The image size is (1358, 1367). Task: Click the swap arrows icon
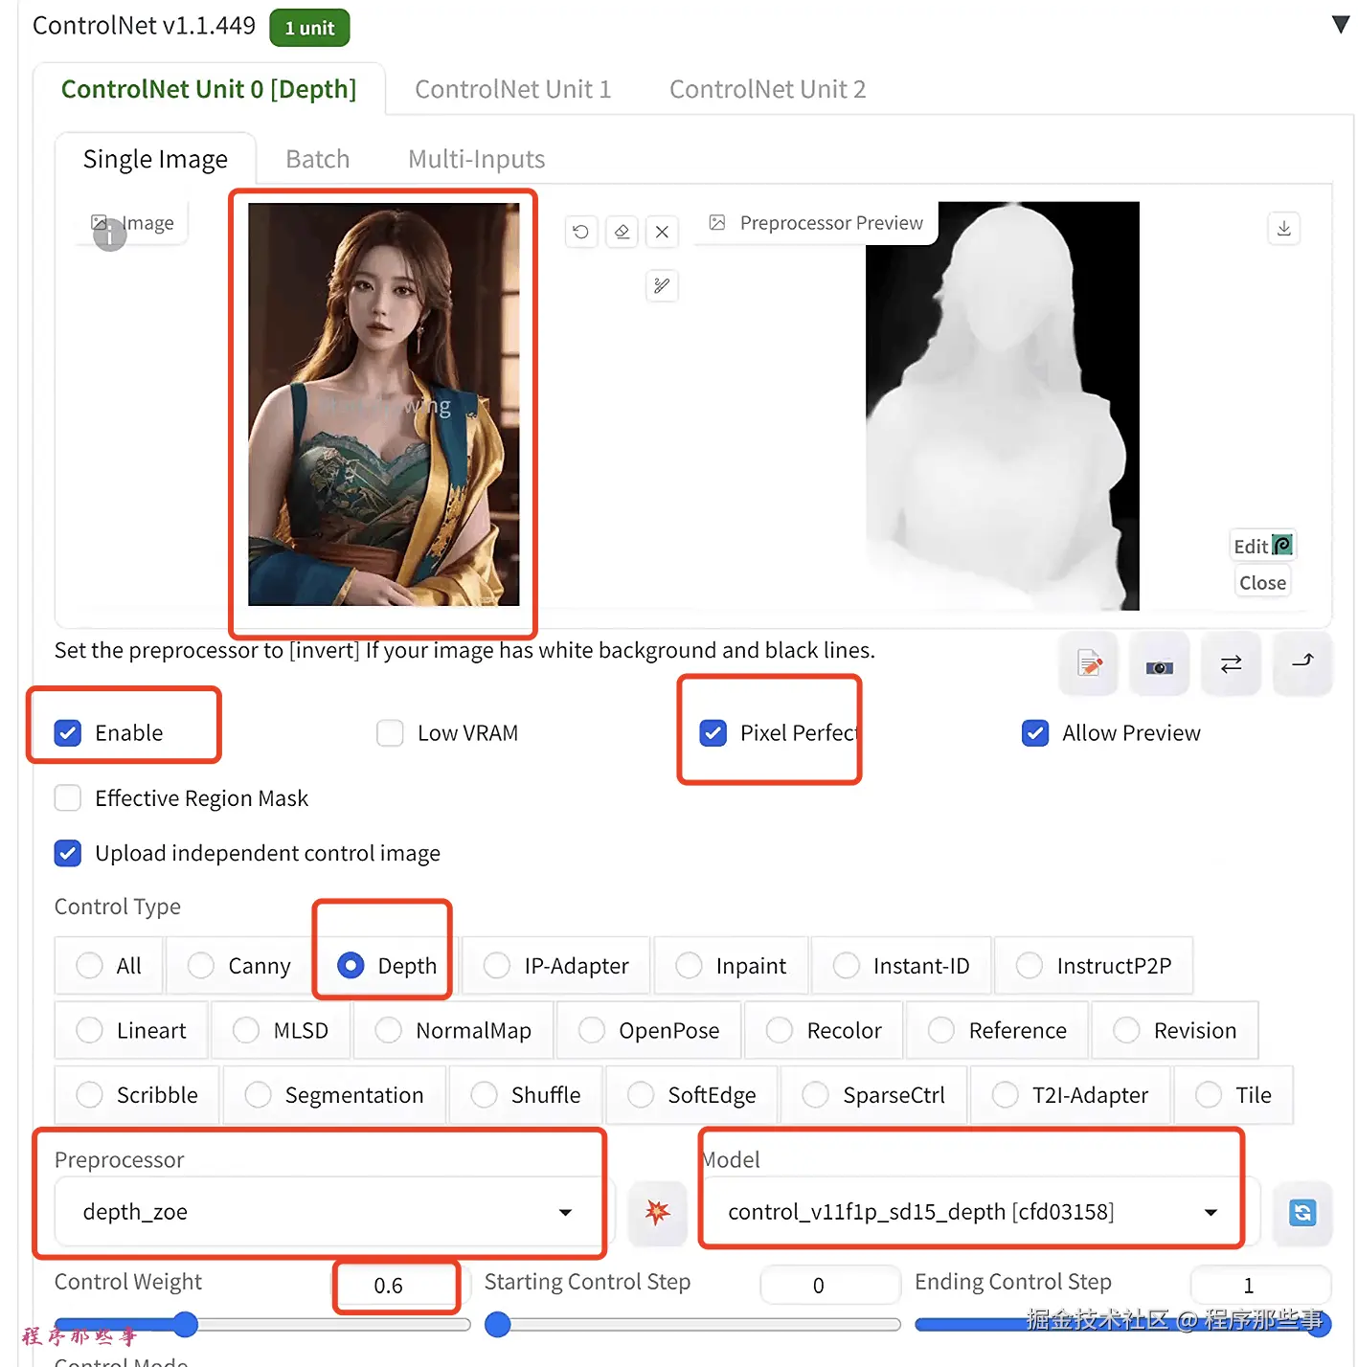pyautogui.click(x=1231, y=663)
